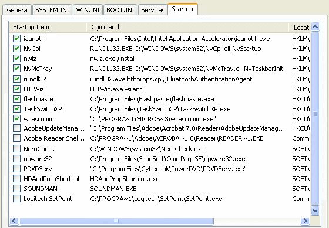Disable LBTWiz at startup
The width and height of the screenshot is (329, 228).
coord(16,89)
